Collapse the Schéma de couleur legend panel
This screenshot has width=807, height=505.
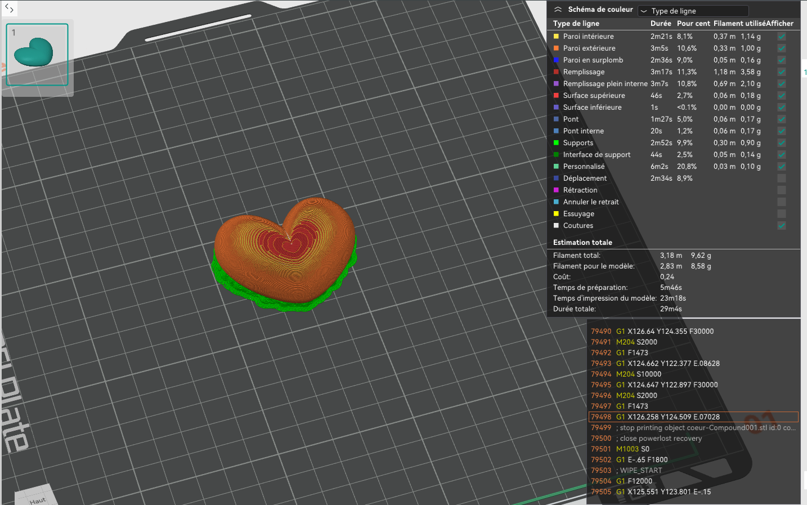pos(558,10)
